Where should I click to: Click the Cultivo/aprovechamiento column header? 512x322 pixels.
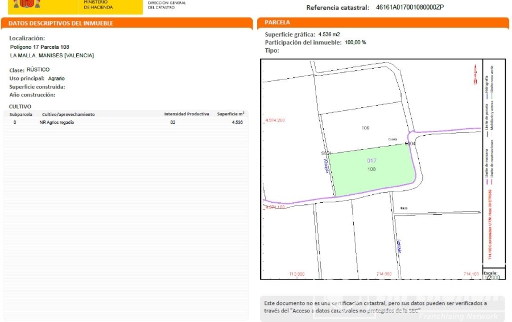68,114
